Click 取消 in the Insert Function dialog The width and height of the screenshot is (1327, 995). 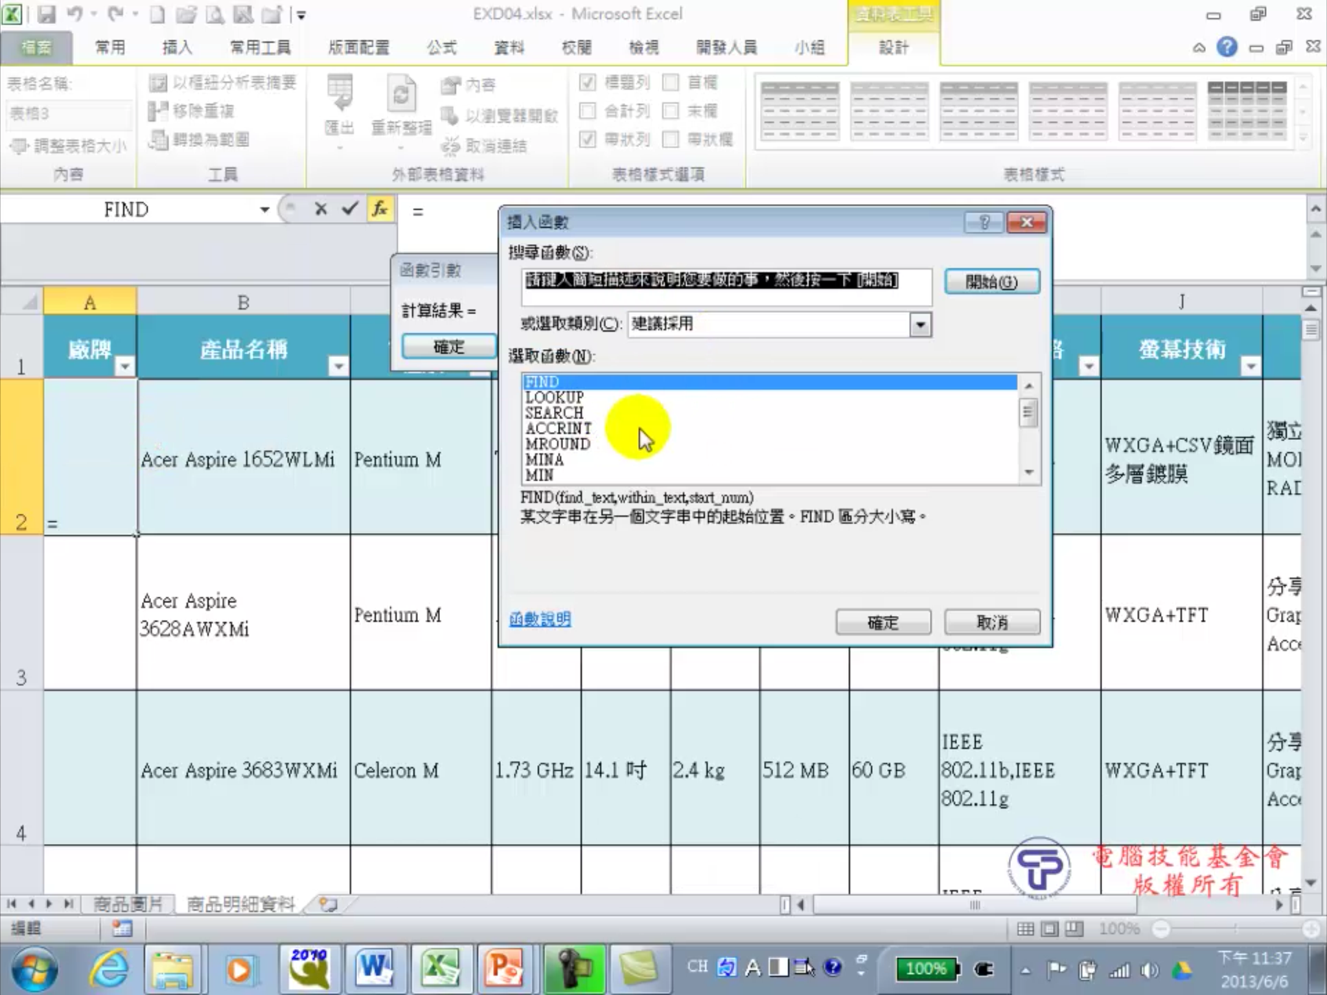pyautogui.click(x=992, y=623)
